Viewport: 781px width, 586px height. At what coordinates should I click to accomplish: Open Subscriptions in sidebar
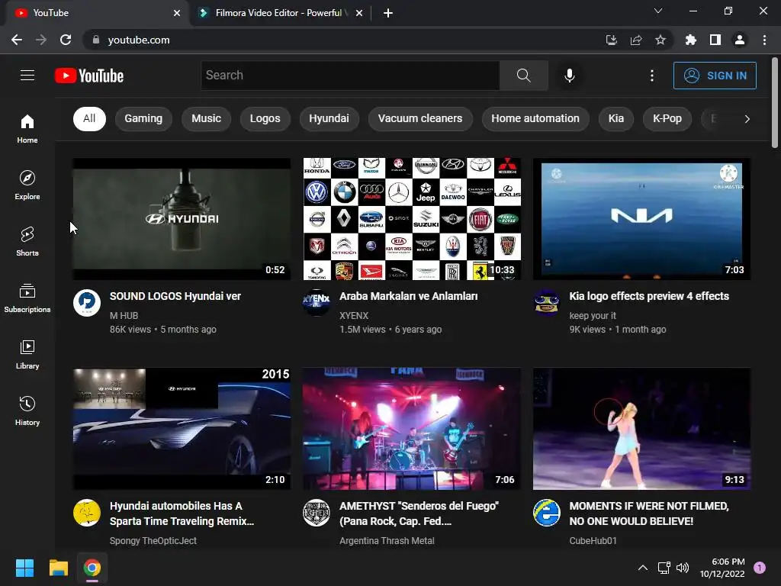pos(27,298)
